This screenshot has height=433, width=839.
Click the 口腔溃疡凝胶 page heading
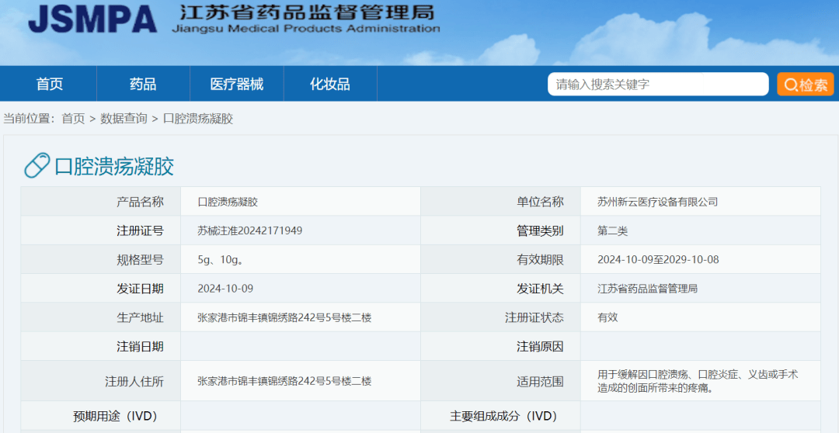114,166
